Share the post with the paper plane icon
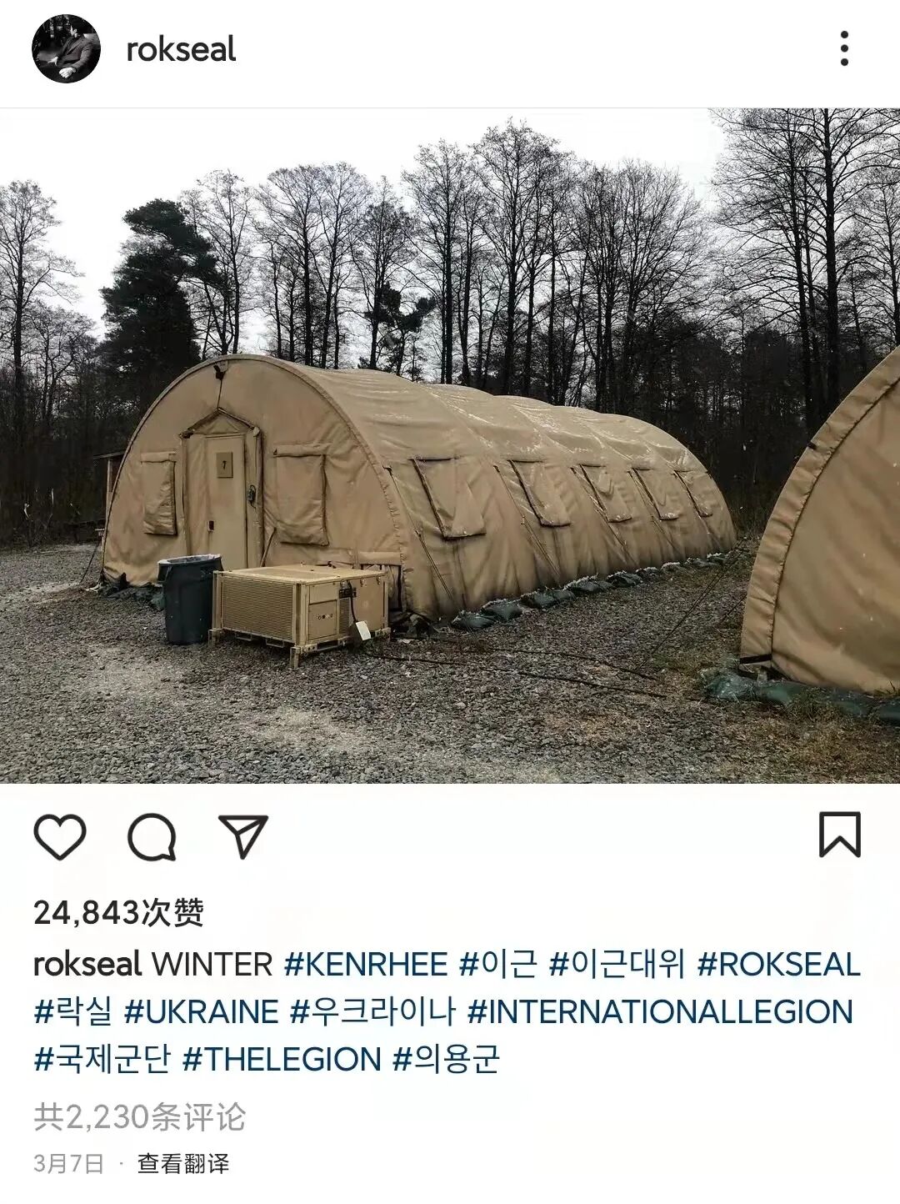The height and width of the screenshot is (1204, 900). (242, 835)
